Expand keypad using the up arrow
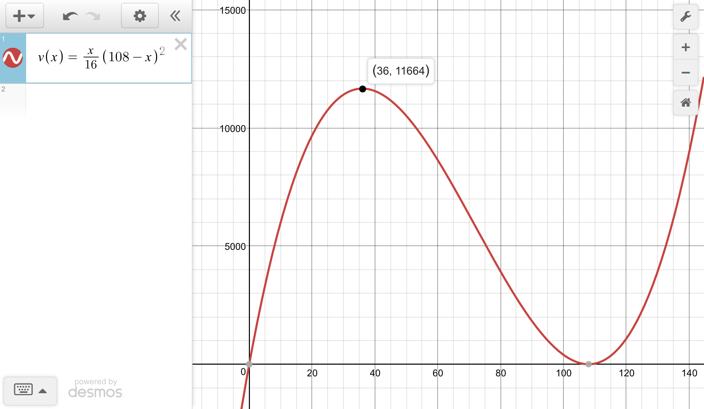704x409 pixels. click(43, 391)
